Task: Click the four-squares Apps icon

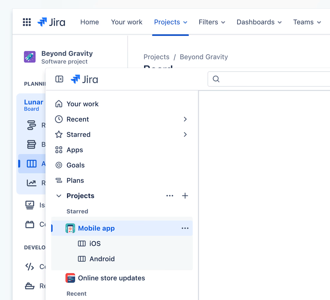Action: [x=59, y=150]
